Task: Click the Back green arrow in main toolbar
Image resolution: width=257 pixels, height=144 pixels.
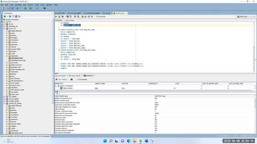Action: (25, 8)
